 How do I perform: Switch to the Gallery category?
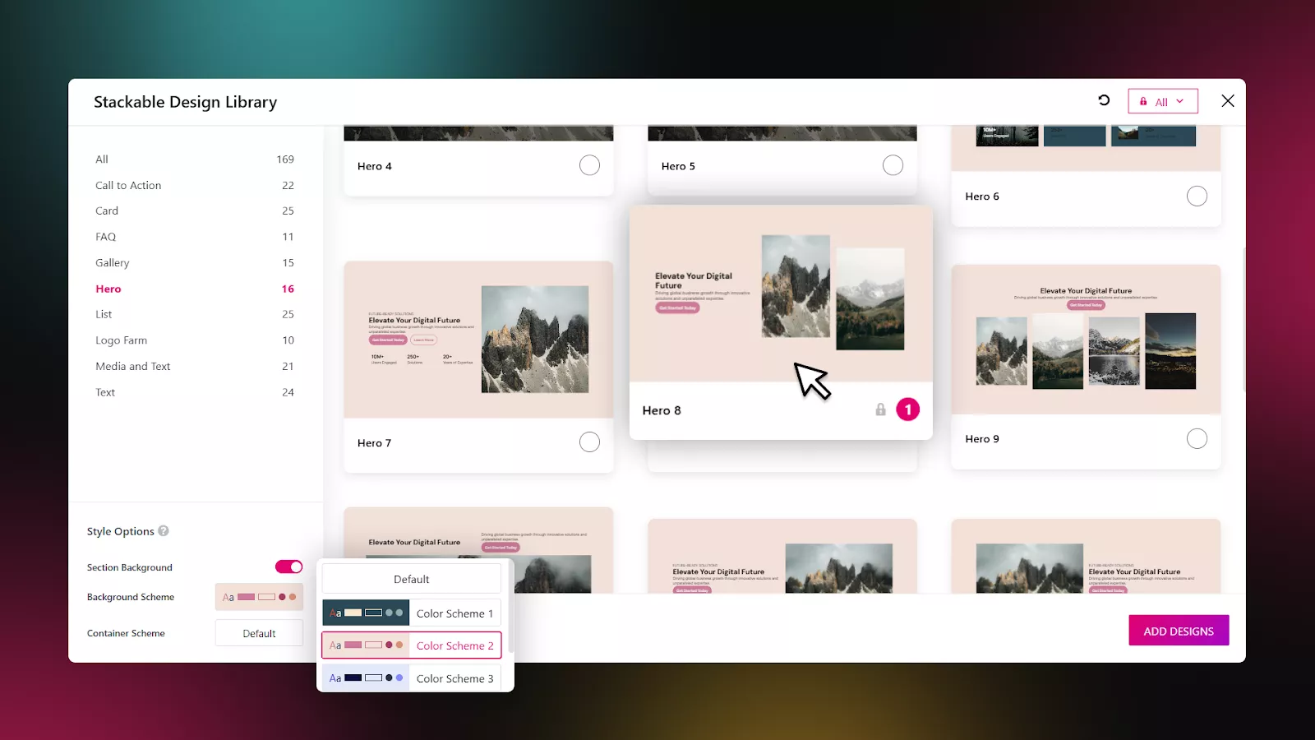pos(113,262)
